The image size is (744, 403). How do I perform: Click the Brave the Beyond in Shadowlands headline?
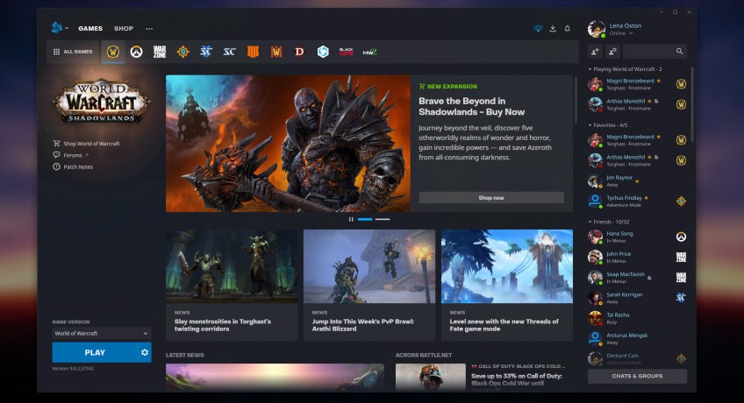tap(471, 107)
